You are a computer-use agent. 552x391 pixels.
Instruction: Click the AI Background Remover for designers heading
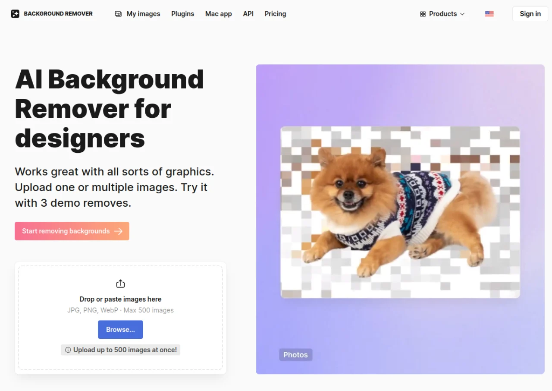click(x=110, y=109)
